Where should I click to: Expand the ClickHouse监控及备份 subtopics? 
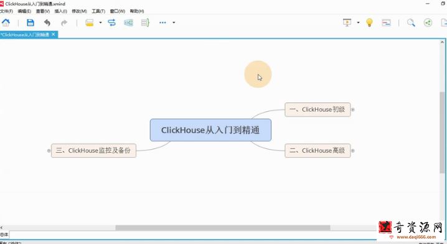tap(49, 151)
